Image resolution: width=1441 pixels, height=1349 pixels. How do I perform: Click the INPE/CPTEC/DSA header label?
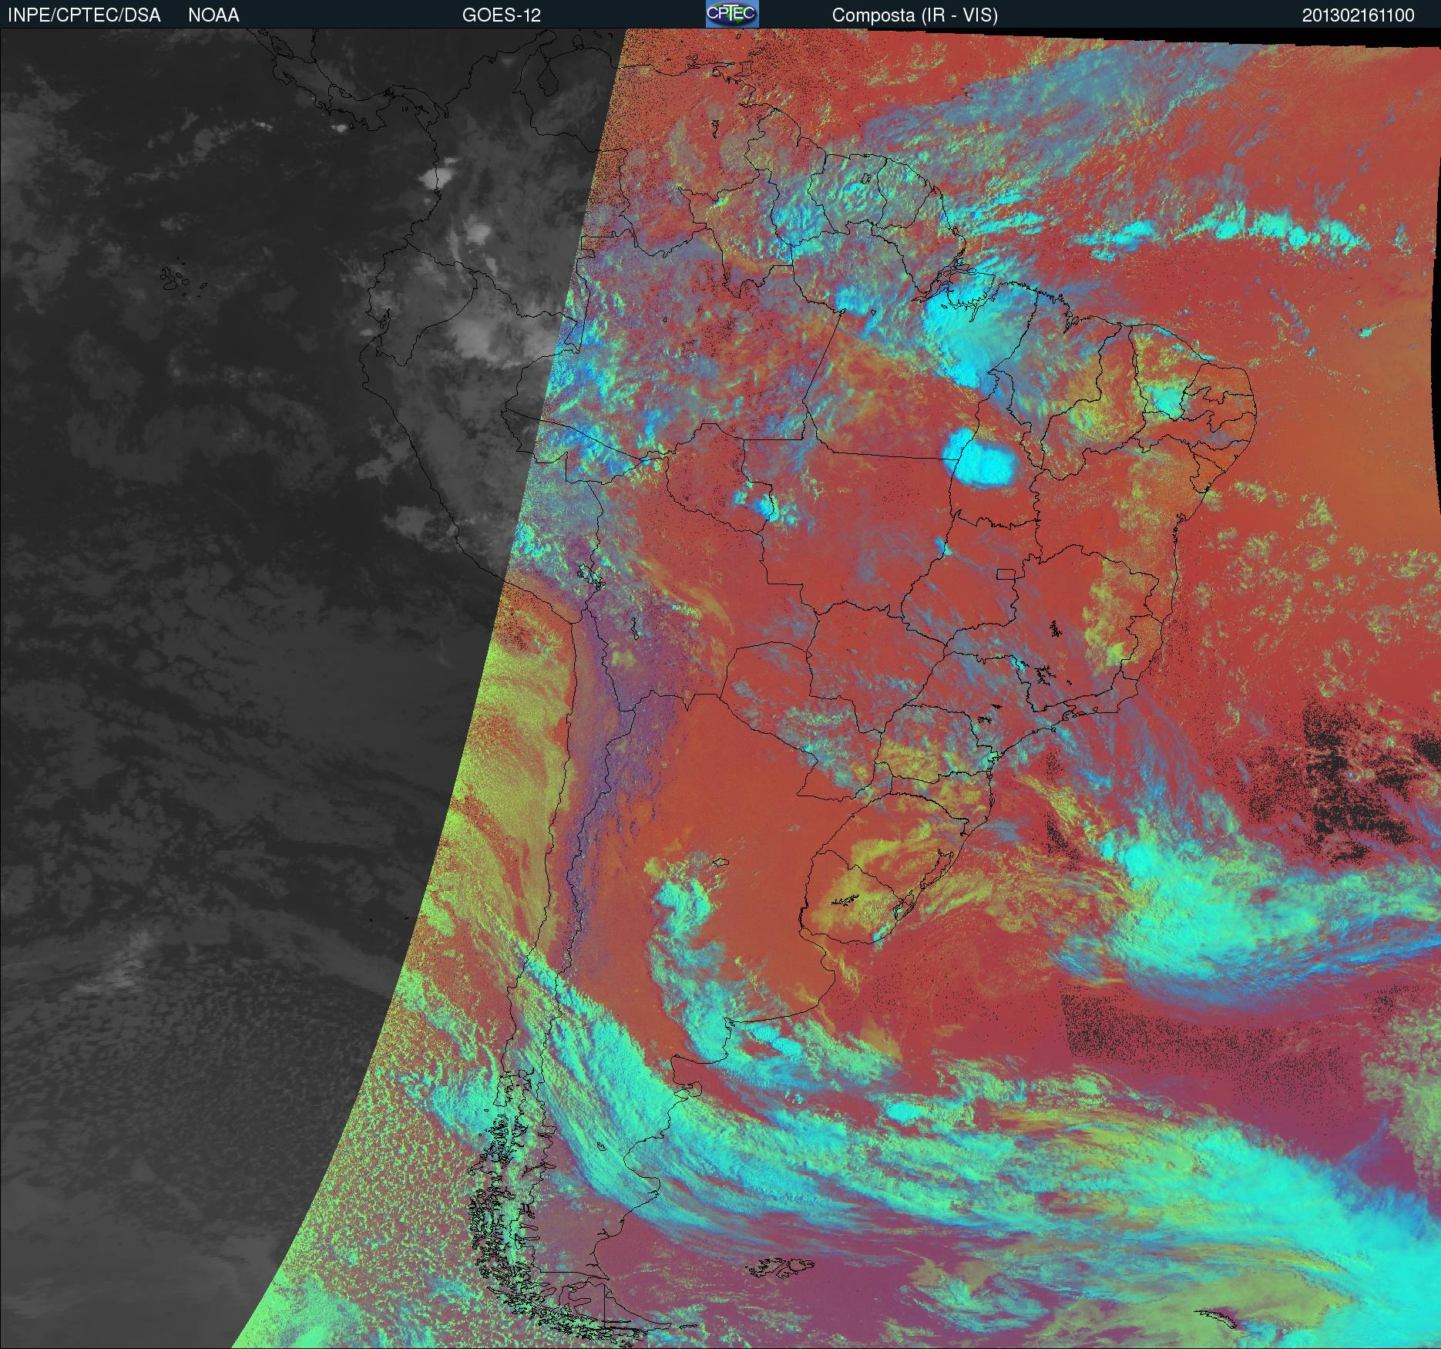pos(84,15)
